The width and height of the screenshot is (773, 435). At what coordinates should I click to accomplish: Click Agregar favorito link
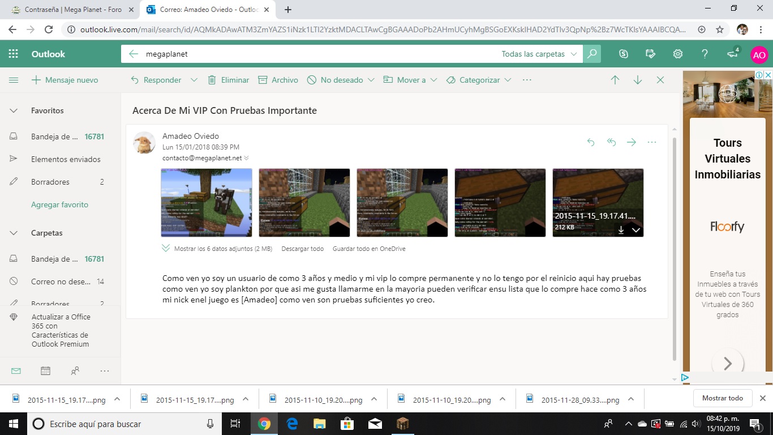59,205
